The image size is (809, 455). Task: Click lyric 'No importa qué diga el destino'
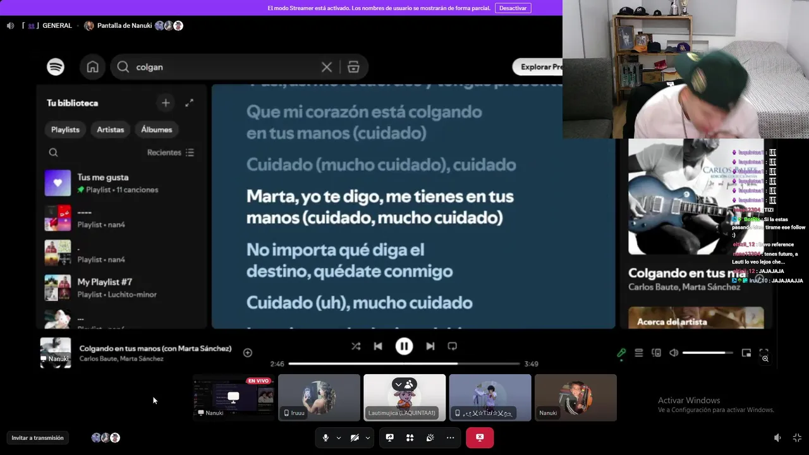click(350, 260)
